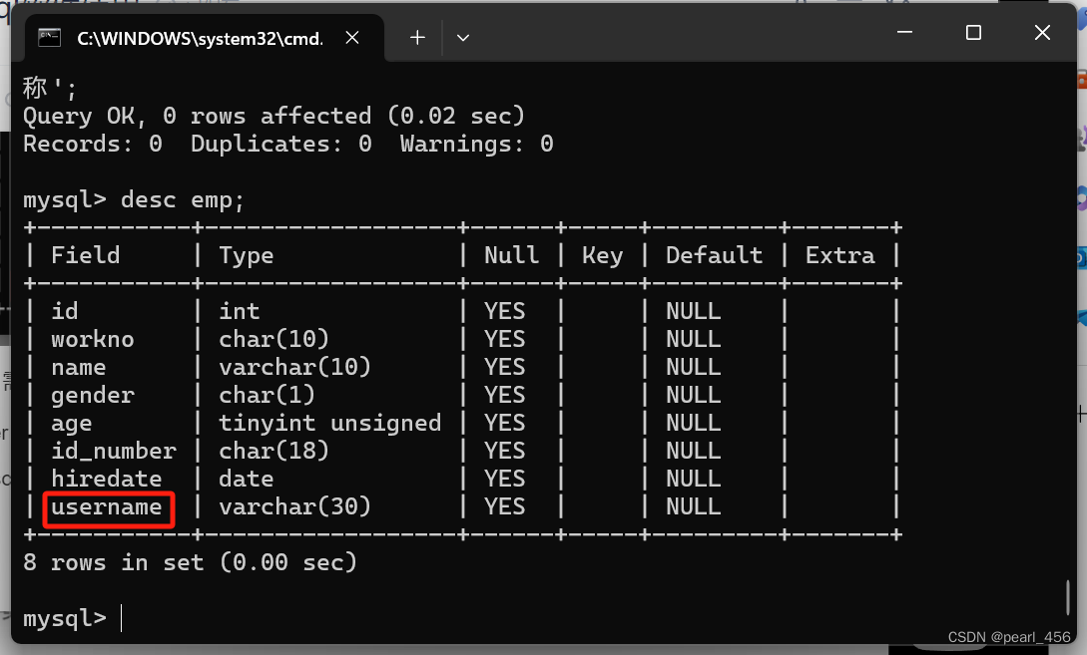Maximize the terminal window

tap(973, 32)
